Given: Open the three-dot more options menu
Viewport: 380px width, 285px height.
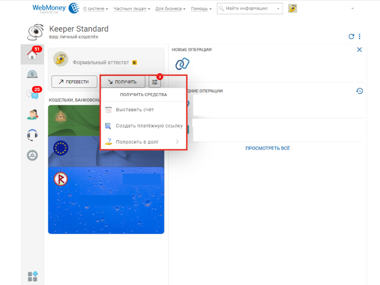Looking at the screenshot, I should pyautogui.click(x=360, y=36).
